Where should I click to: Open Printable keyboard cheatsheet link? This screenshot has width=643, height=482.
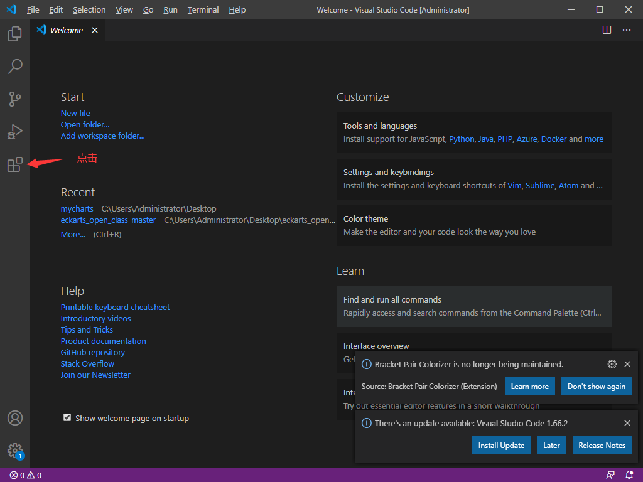116,307
